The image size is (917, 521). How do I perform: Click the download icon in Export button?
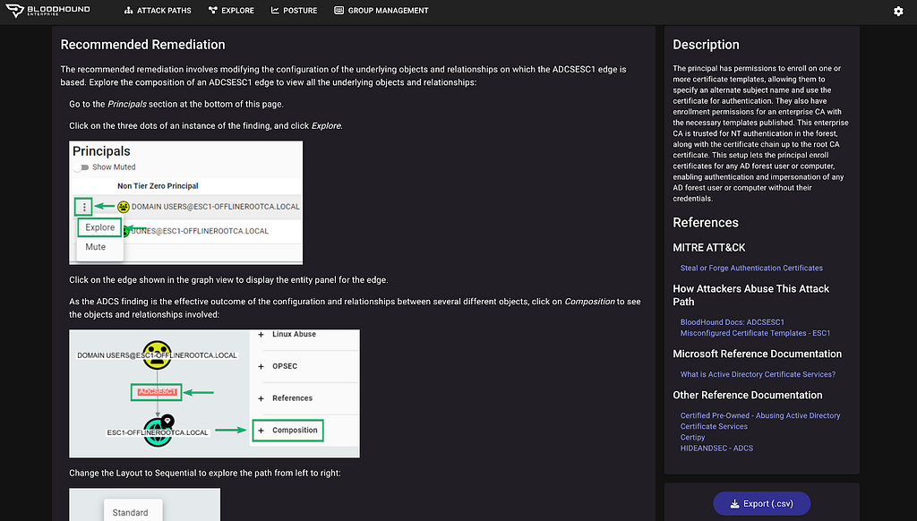pyautogui.click(x=734, y=503)
